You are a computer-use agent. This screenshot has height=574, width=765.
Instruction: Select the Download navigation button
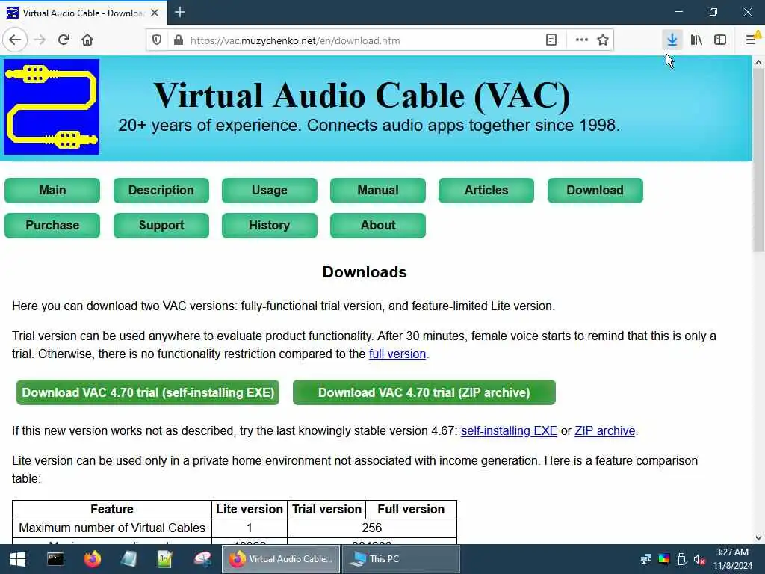pos(595,190)
